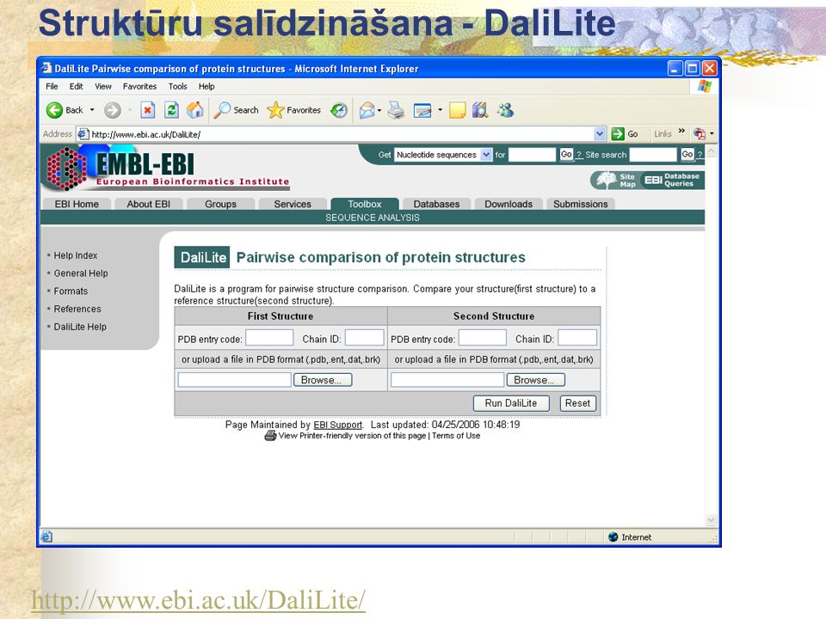
Task: Open the address bar dropdown list
Action: (600, 134)
